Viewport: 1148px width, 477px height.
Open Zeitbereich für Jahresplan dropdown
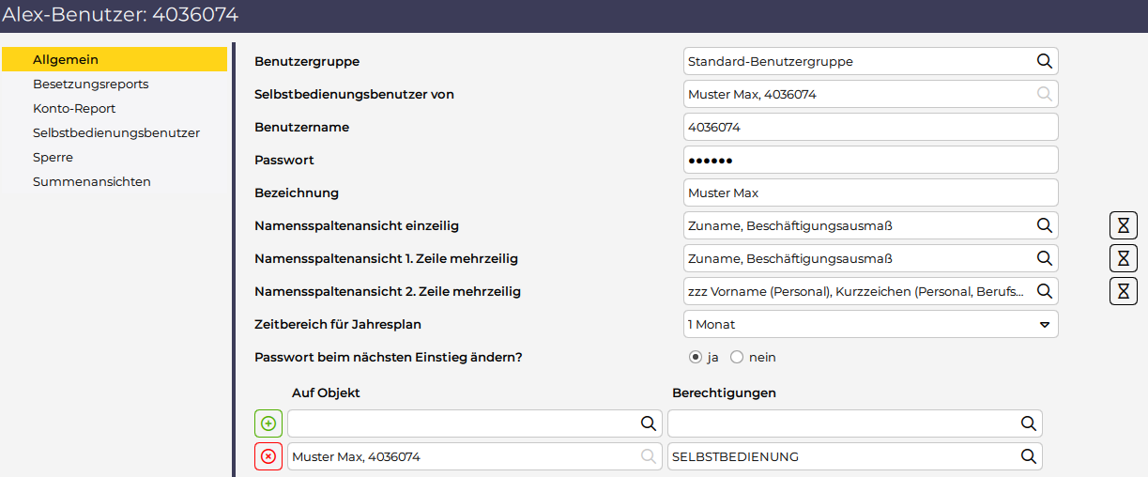(1044, 325)
